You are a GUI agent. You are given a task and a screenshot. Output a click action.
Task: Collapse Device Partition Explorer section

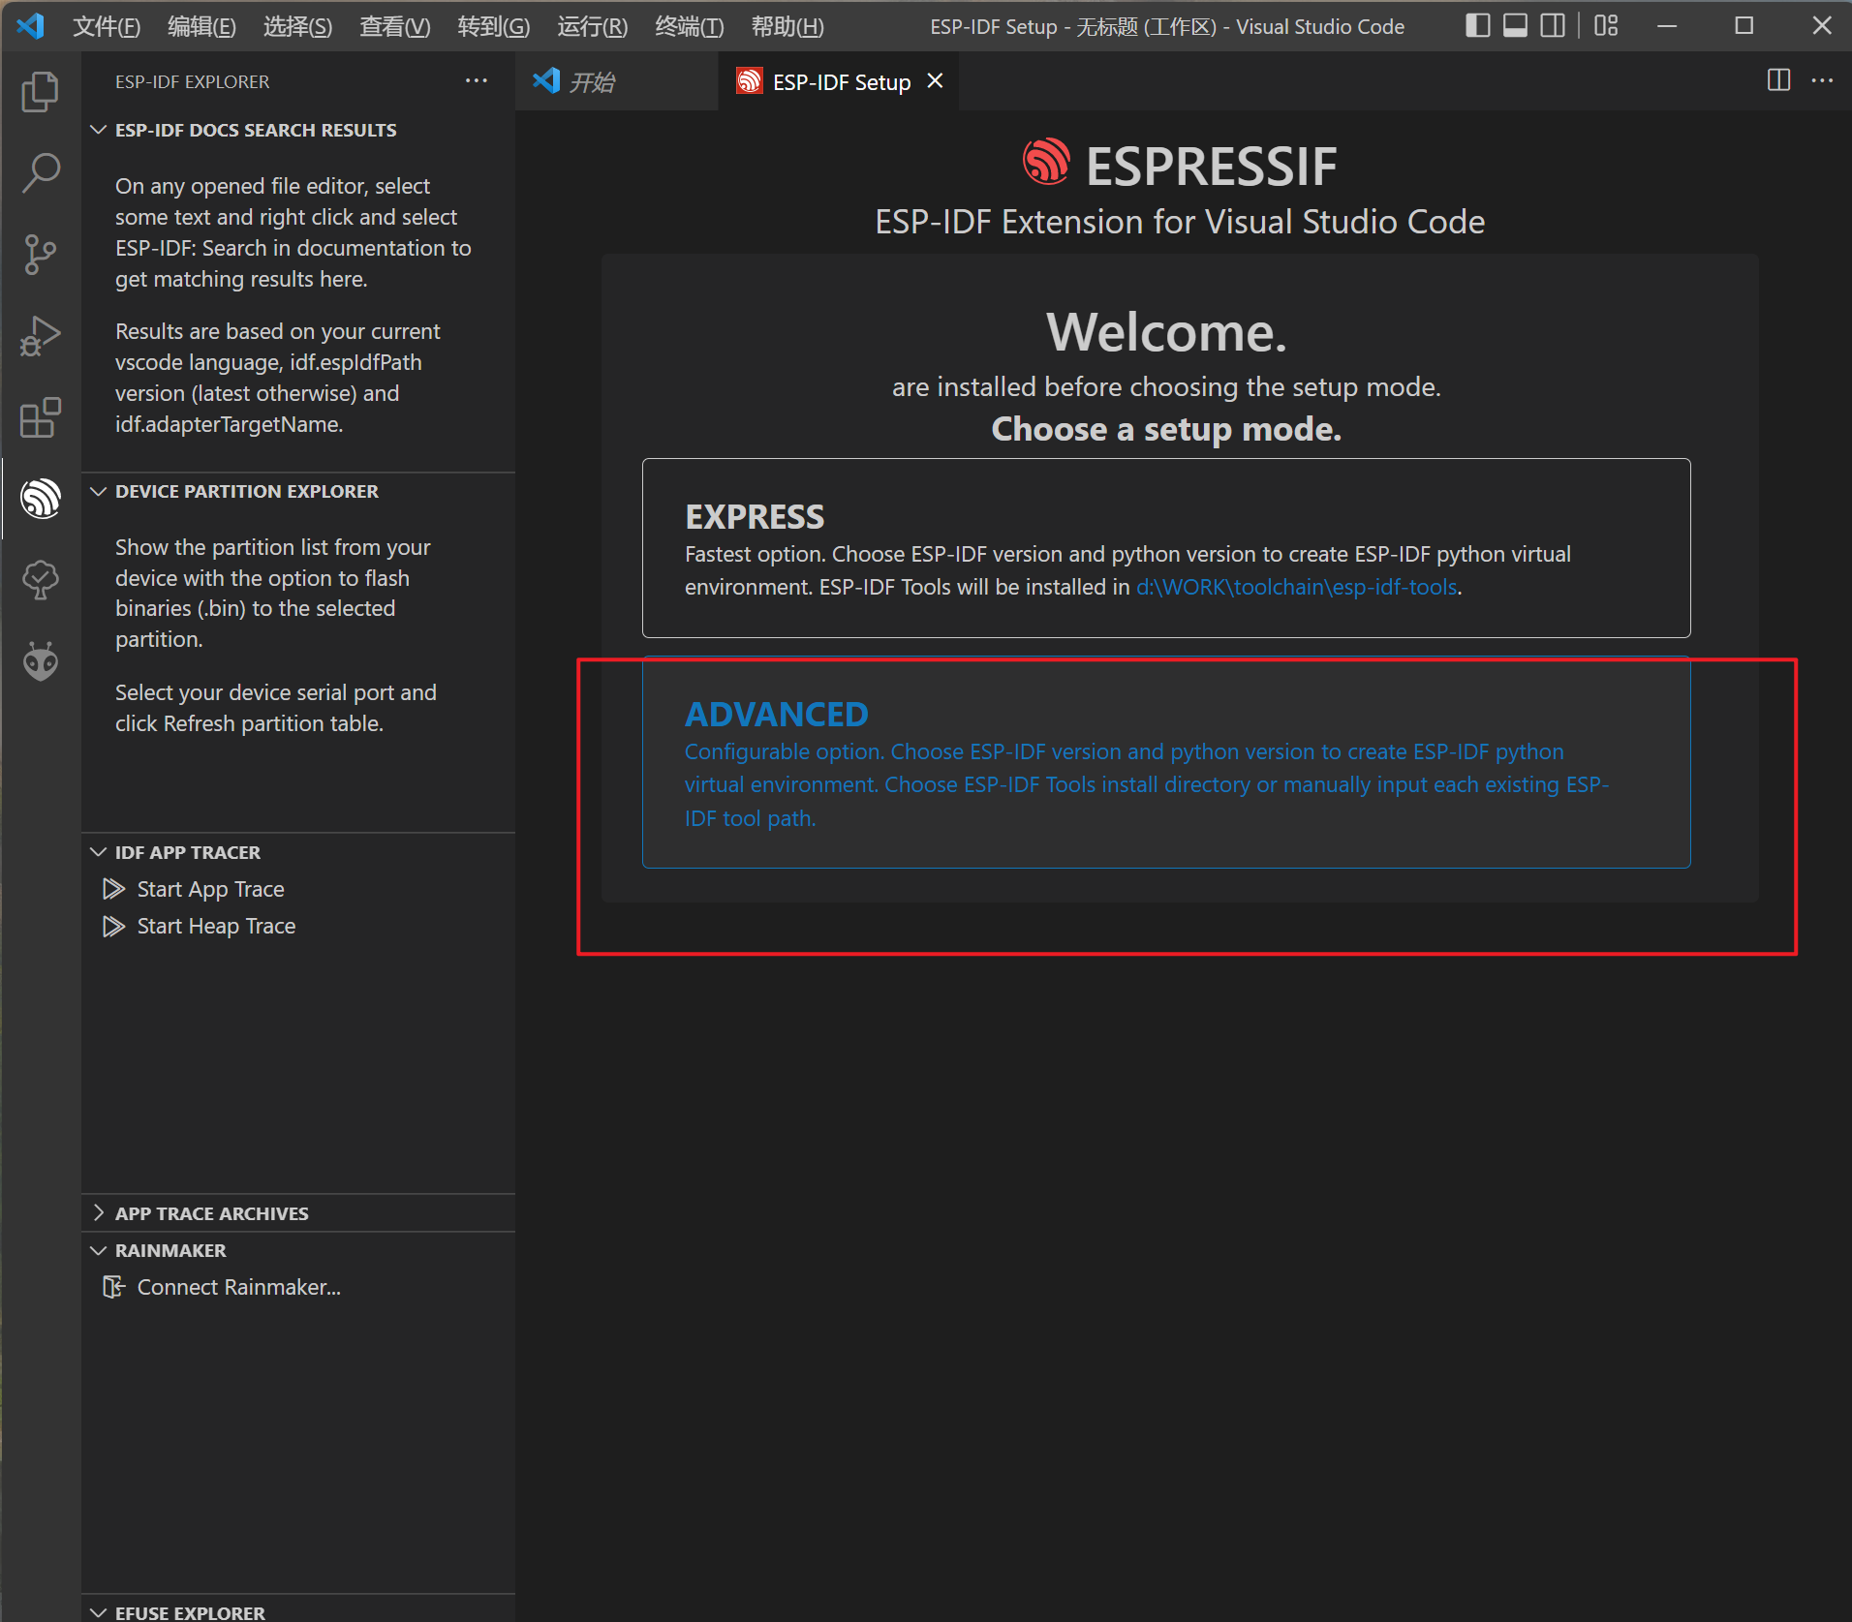(98, 491)
